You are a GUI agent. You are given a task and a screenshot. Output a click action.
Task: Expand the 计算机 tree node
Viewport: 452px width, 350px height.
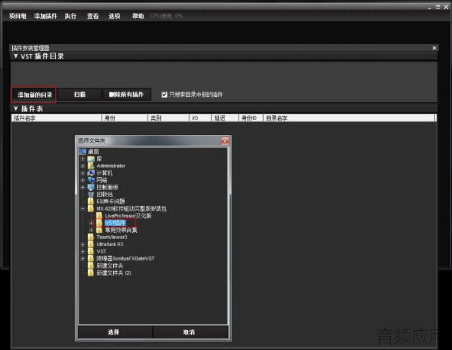tap(83, 173)
